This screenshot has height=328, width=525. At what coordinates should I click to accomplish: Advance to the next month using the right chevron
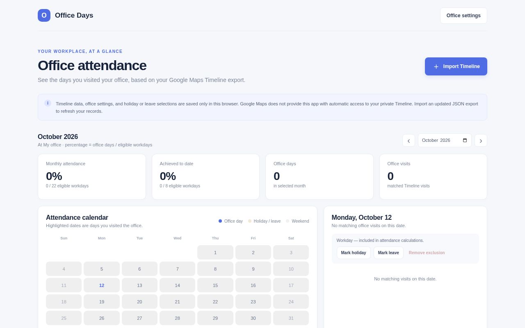481,140
